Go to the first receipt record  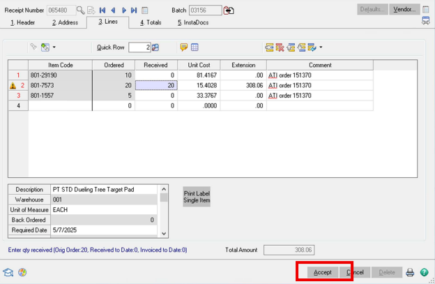pyautogui.click(x=102, y=10)
